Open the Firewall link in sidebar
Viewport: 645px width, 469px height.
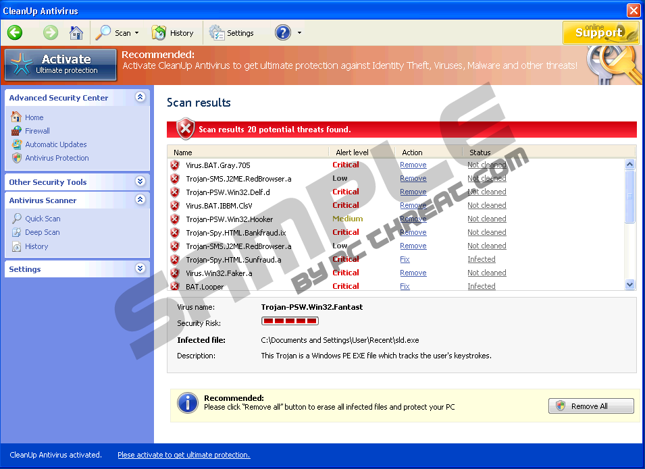(37, 131)
